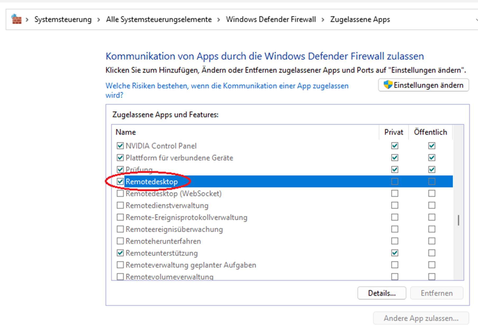The width and height of the screenshot is (478, 334).
Task: Enable Öffentlich for Remoteunterstützung
Action: click(432, 253)
